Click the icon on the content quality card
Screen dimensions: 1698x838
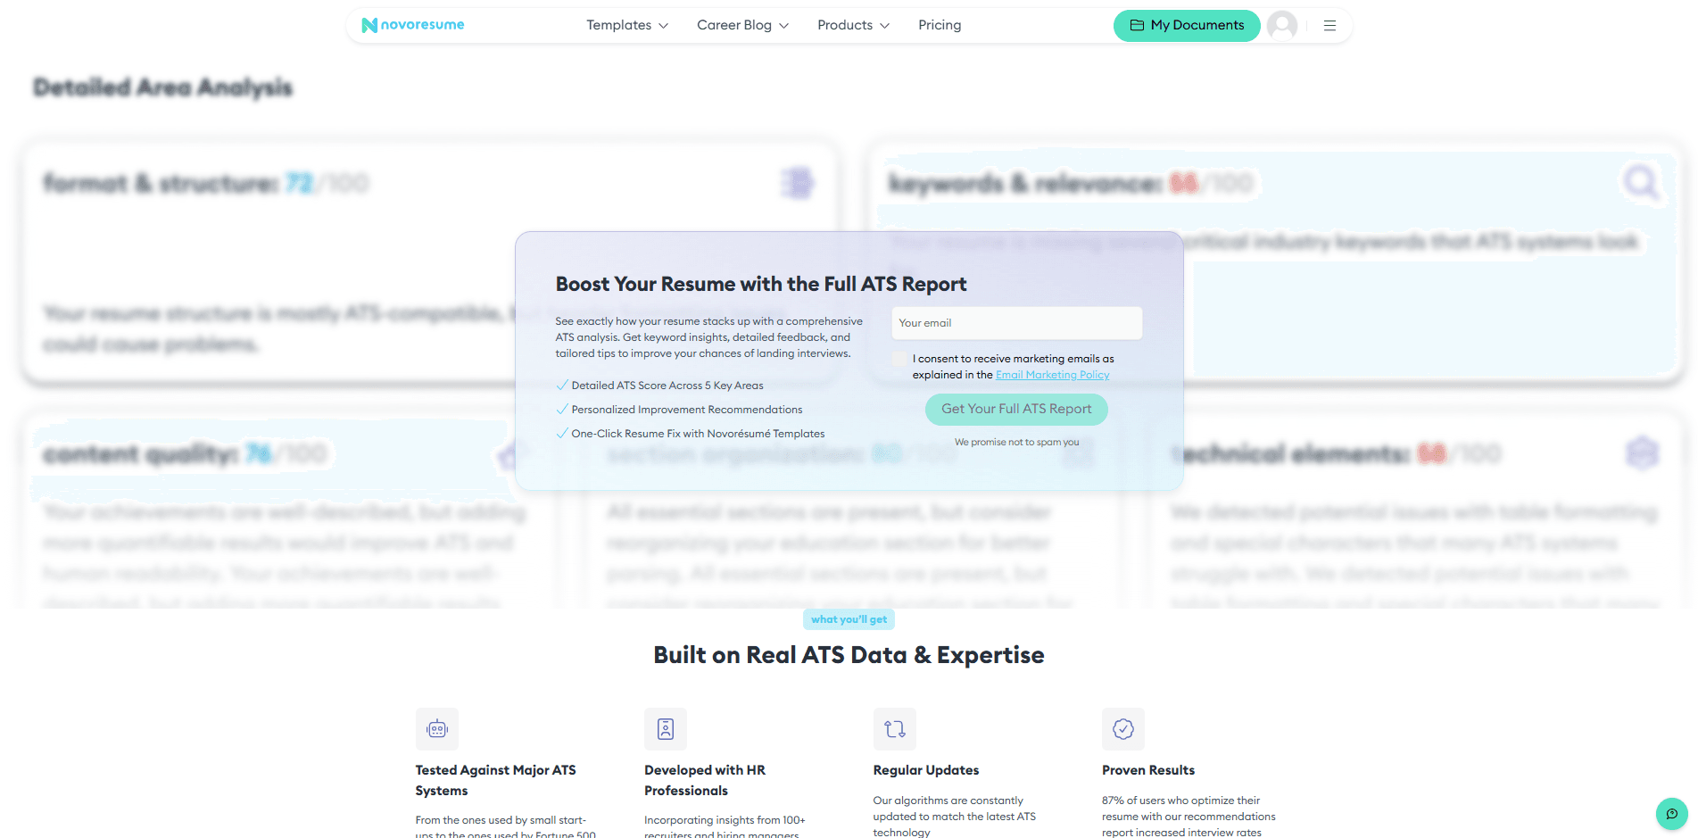coord(509,455)
